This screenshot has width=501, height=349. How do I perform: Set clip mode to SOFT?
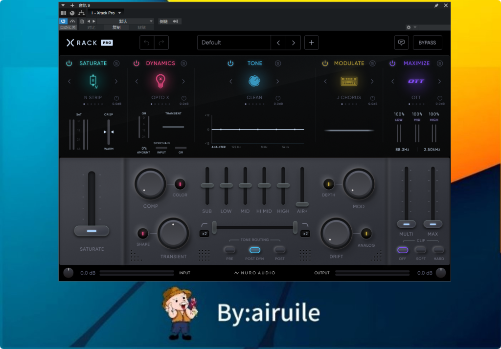click(x=421, y=250)
